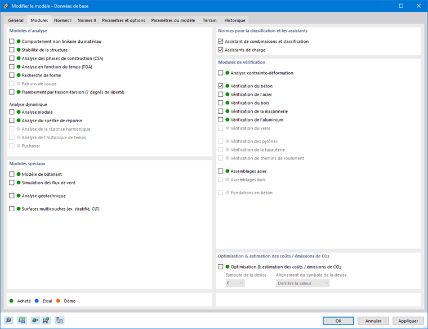428x329 pixels.
Task: Click the orange Démo legend dot
Action: point(58,301)
